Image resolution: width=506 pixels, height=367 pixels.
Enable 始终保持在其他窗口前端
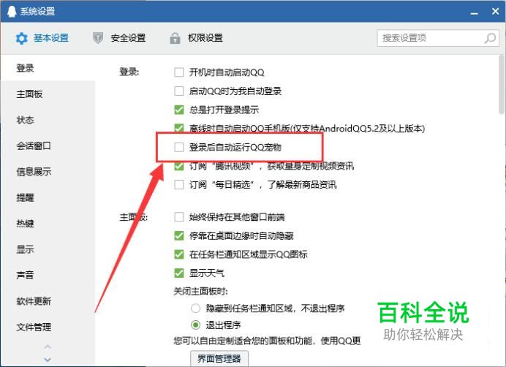(178, 217)
